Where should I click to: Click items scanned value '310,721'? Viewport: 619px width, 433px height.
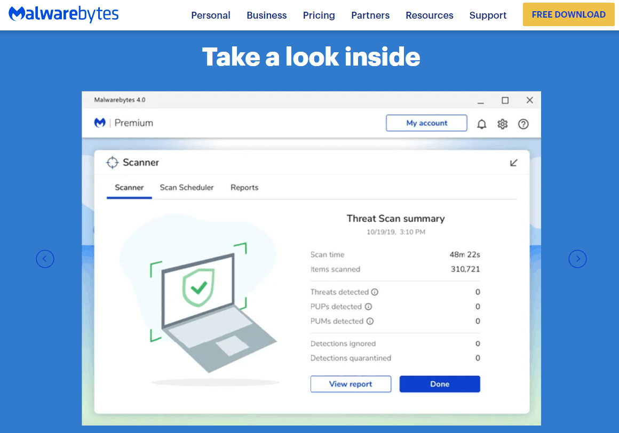(x=465, y=269)
